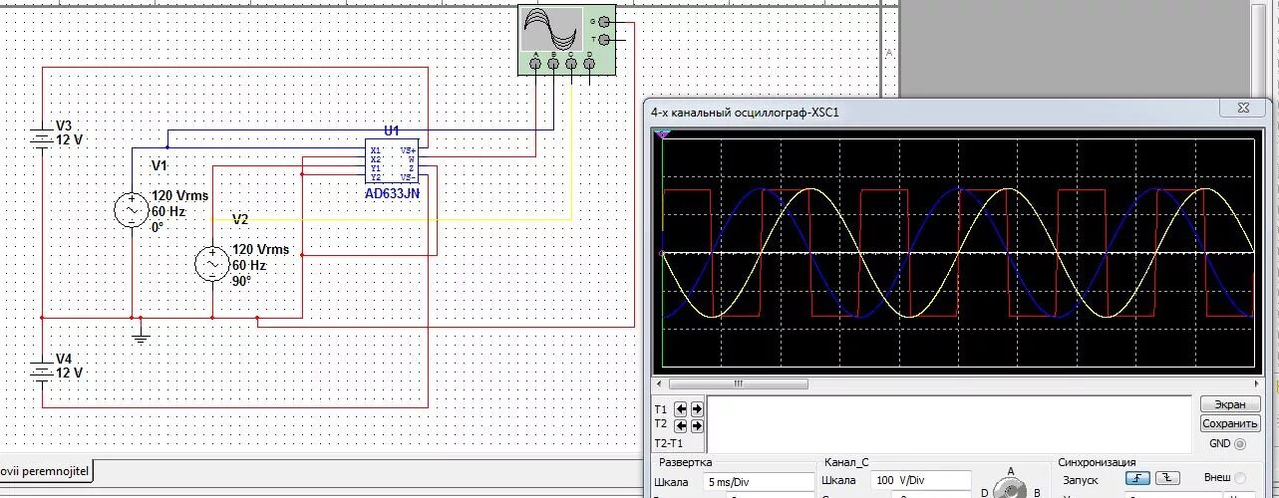The width and height of the screenshot is (1279, 498).
Task: Move cursor T1 left with the arrow button
Action: pyautogui.click(x=681, y=408)
